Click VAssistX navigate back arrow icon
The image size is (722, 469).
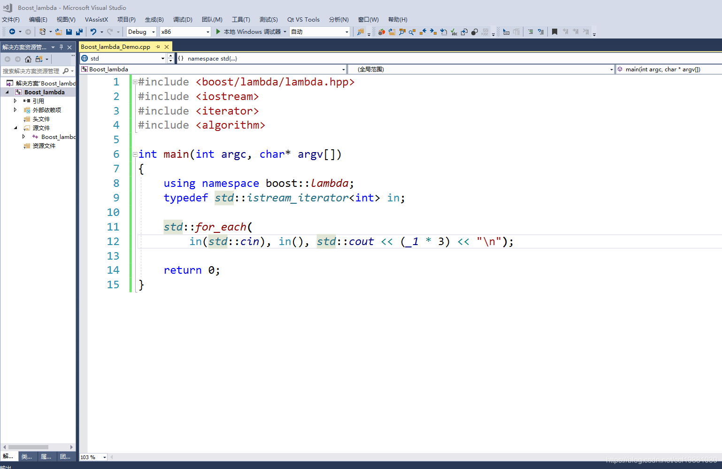(x=423, y=32)
